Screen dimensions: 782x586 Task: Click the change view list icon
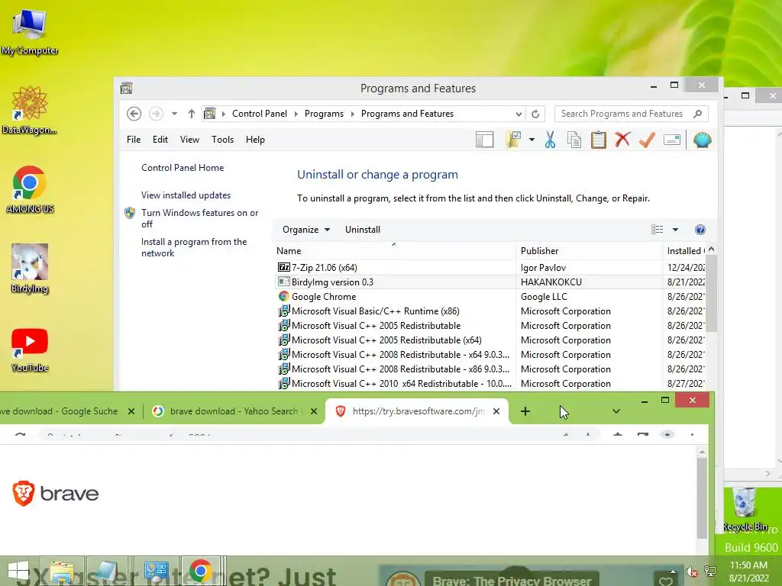(658, 230)
